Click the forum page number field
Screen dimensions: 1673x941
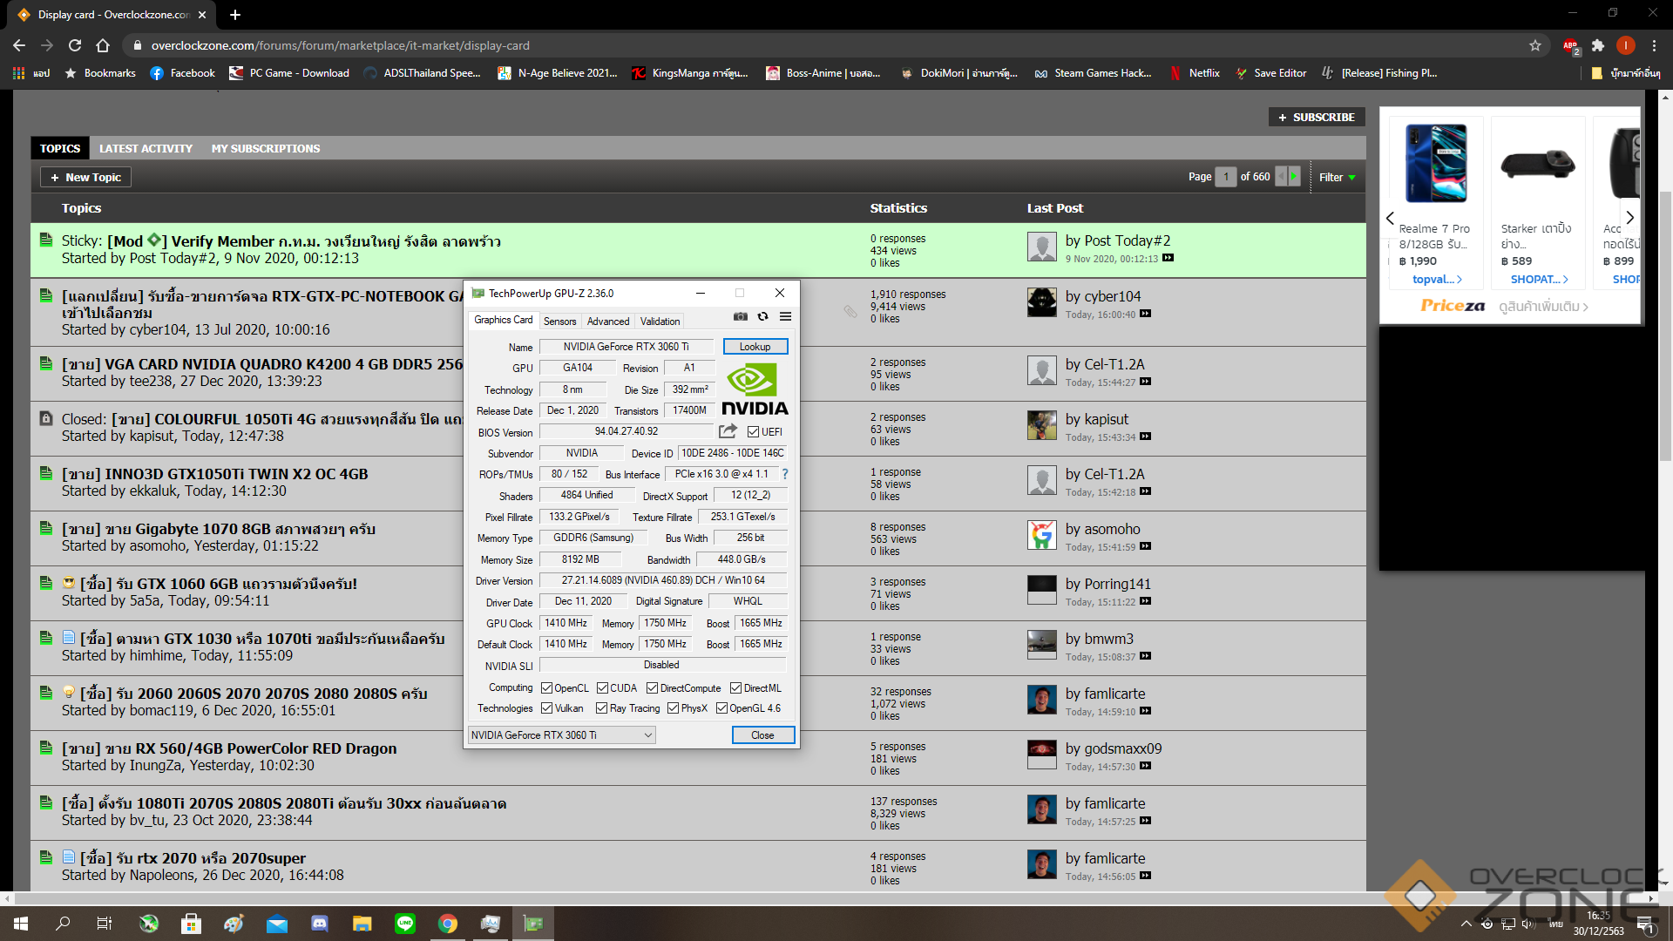pyautogui.click(x=1225, y=177)
